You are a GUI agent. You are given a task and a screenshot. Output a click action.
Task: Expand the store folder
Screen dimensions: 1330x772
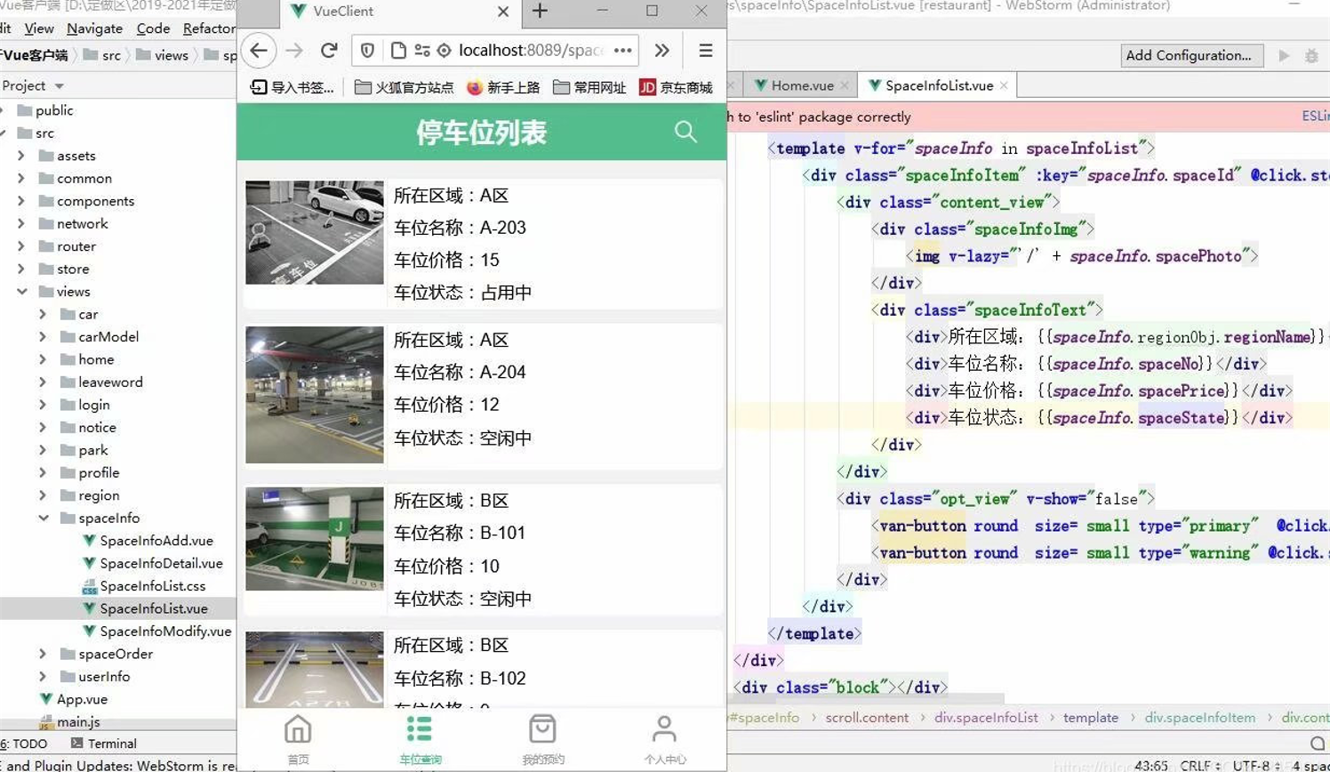[x=21, y=269]
